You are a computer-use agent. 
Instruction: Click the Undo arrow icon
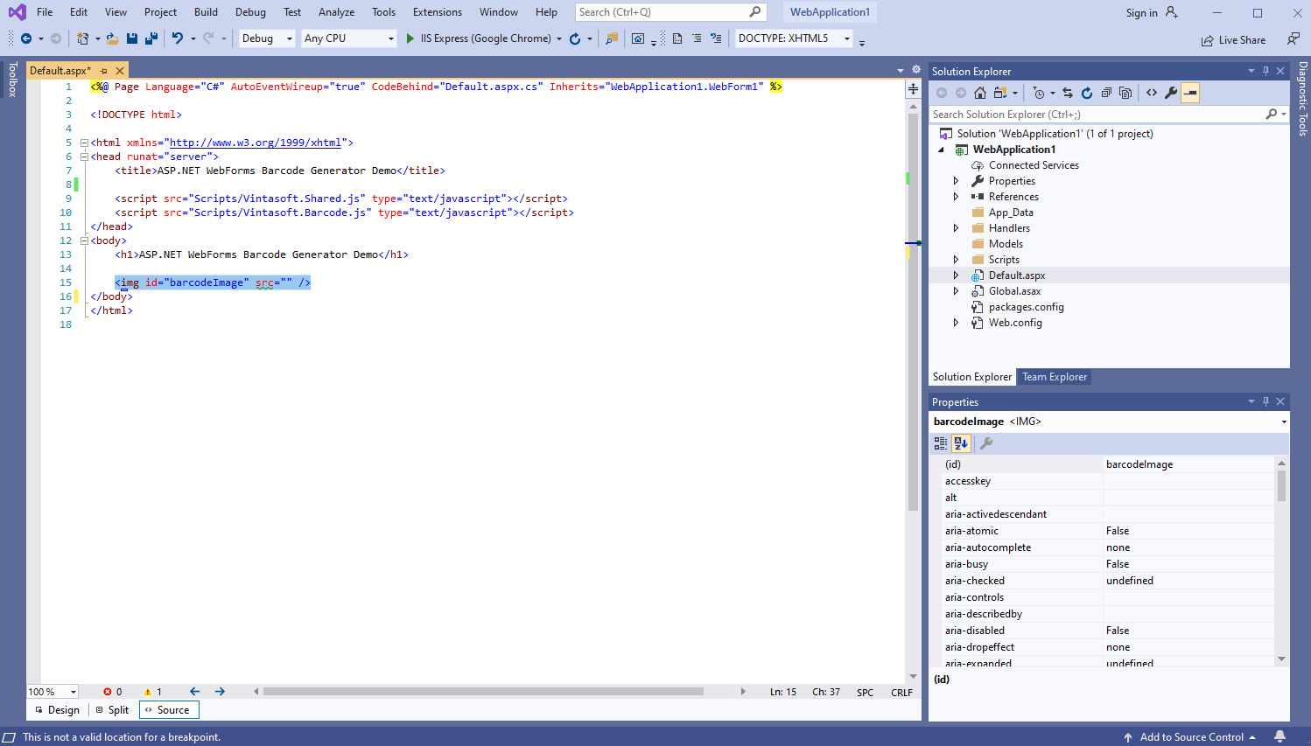(178, 38)
